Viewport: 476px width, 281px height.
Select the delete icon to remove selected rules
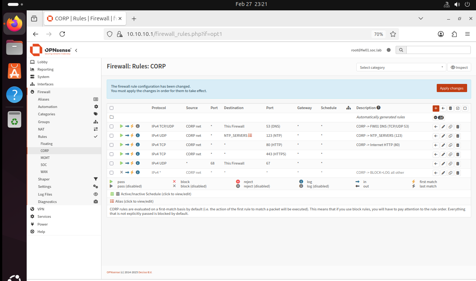(x=450, y=108)
